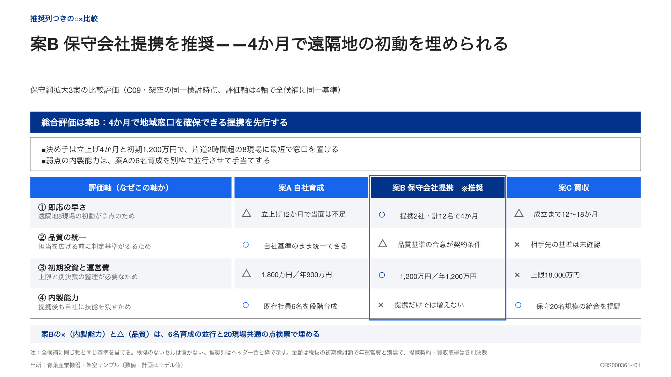Click the text 既存社員6名を段階育成

point(301,306)
